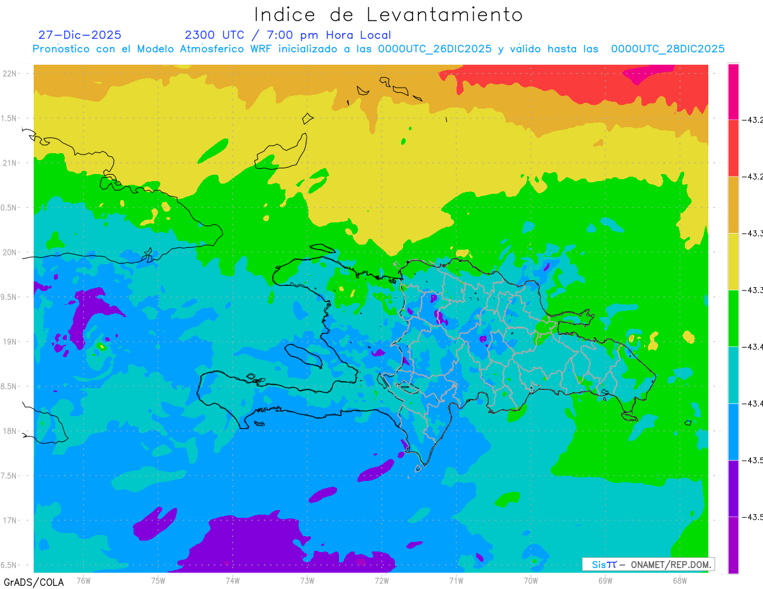Select the yellow color bar swatch
Screen dimensions: 763x589
tap(733, 261)
